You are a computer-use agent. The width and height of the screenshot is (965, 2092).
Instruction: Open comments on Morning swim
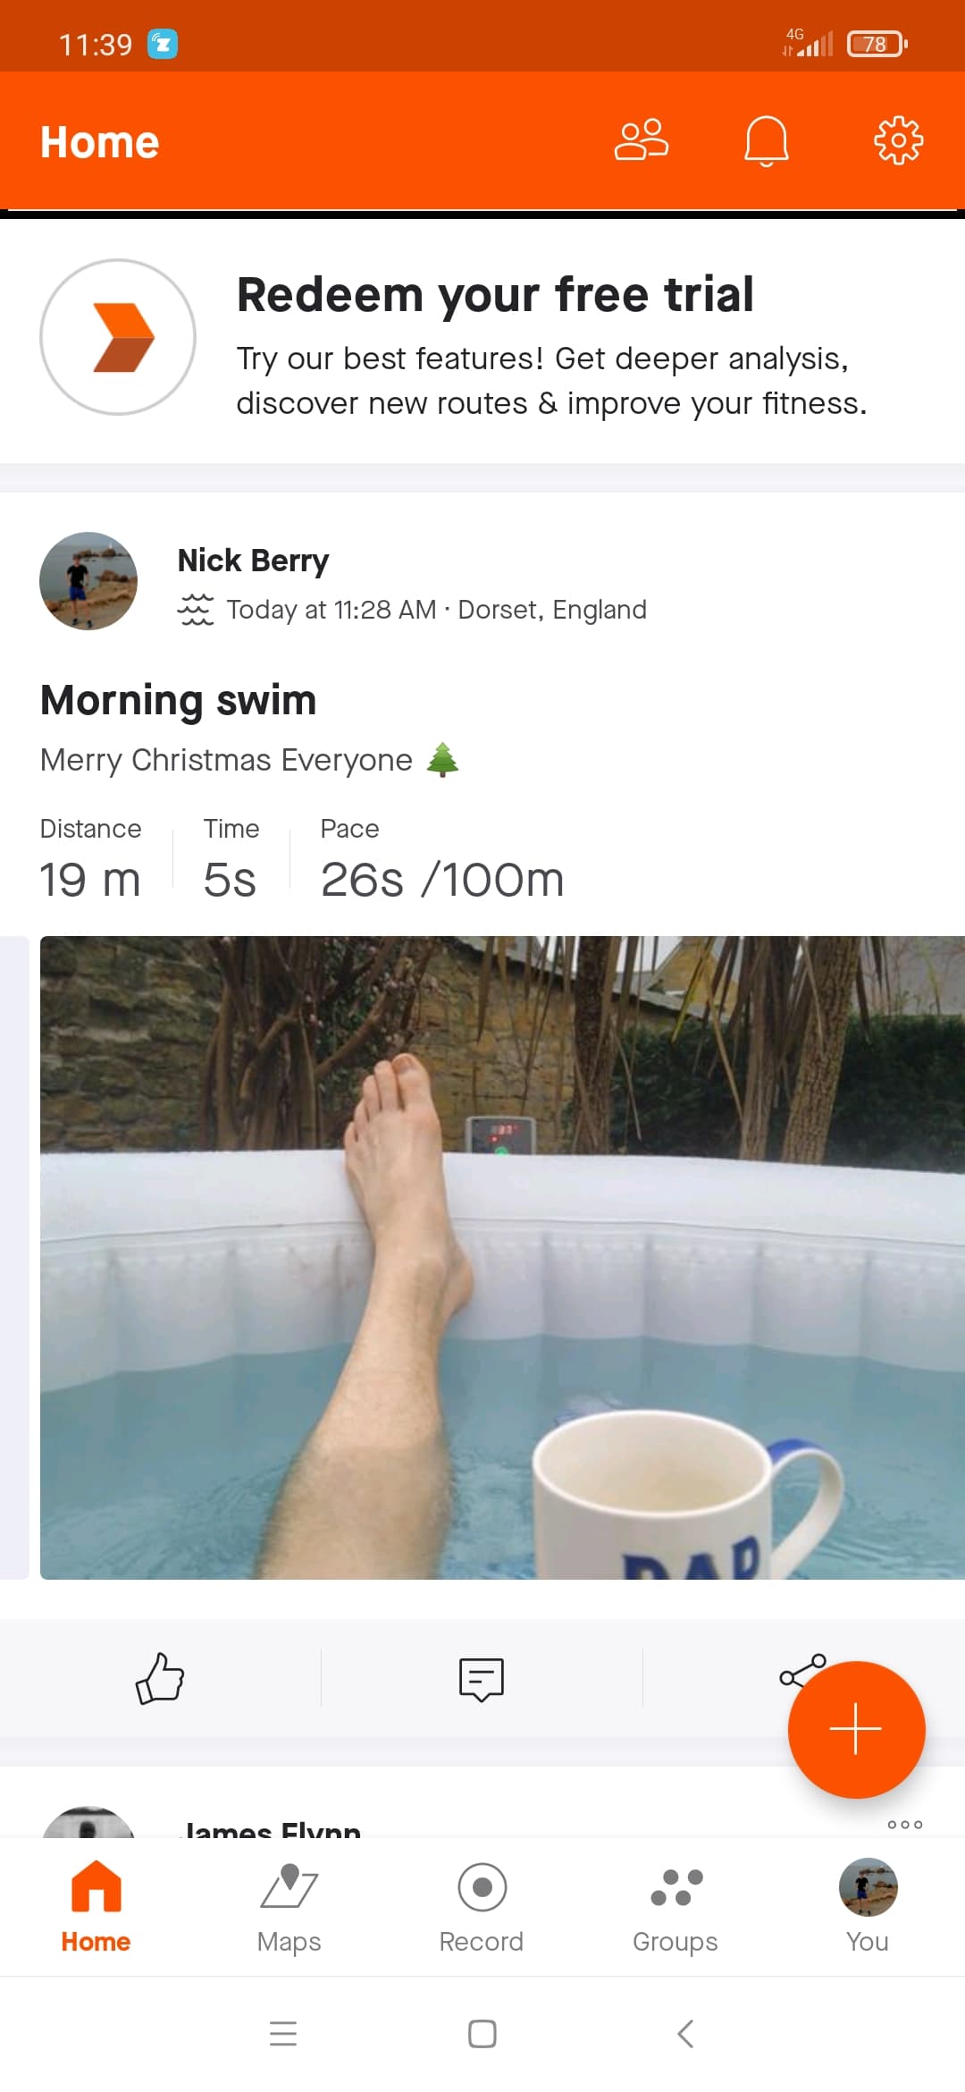(x=482, y=1678)
